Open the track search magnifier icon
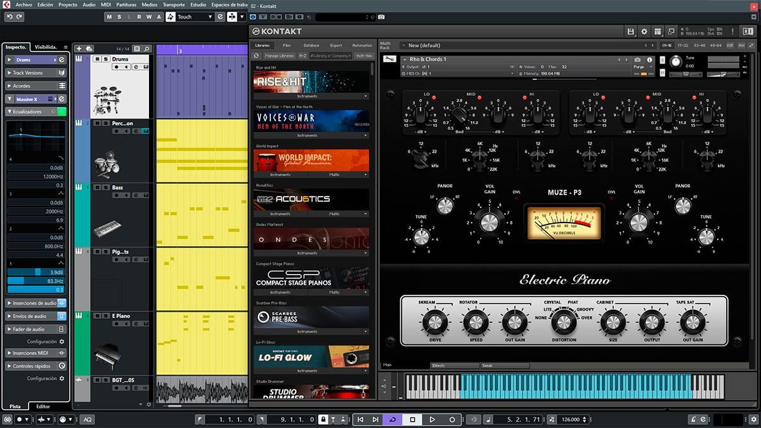Viewport: 761px width, 428px height. coord(146,48)
